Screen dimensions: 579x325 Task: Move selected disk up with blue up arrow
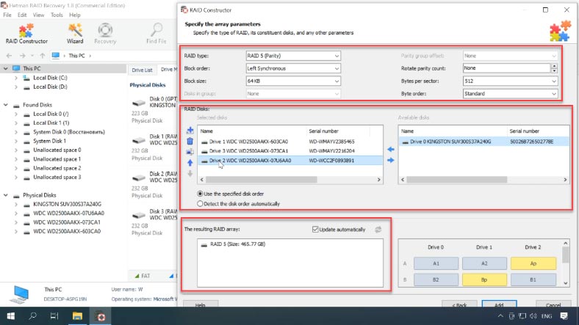coord(190,163)
